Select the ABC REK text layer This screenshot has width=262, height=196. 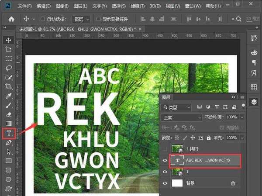[x=205, y=161]
